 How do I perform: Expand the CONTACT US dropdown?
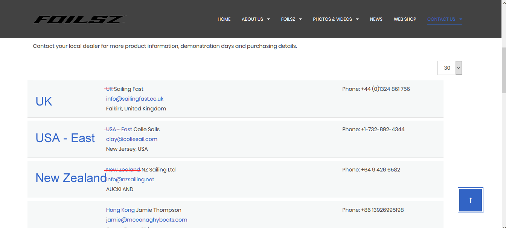(x=444, y=19)
